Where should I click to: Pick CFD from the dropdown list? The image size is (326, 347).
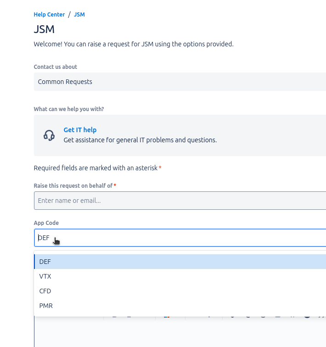point(45,291)
